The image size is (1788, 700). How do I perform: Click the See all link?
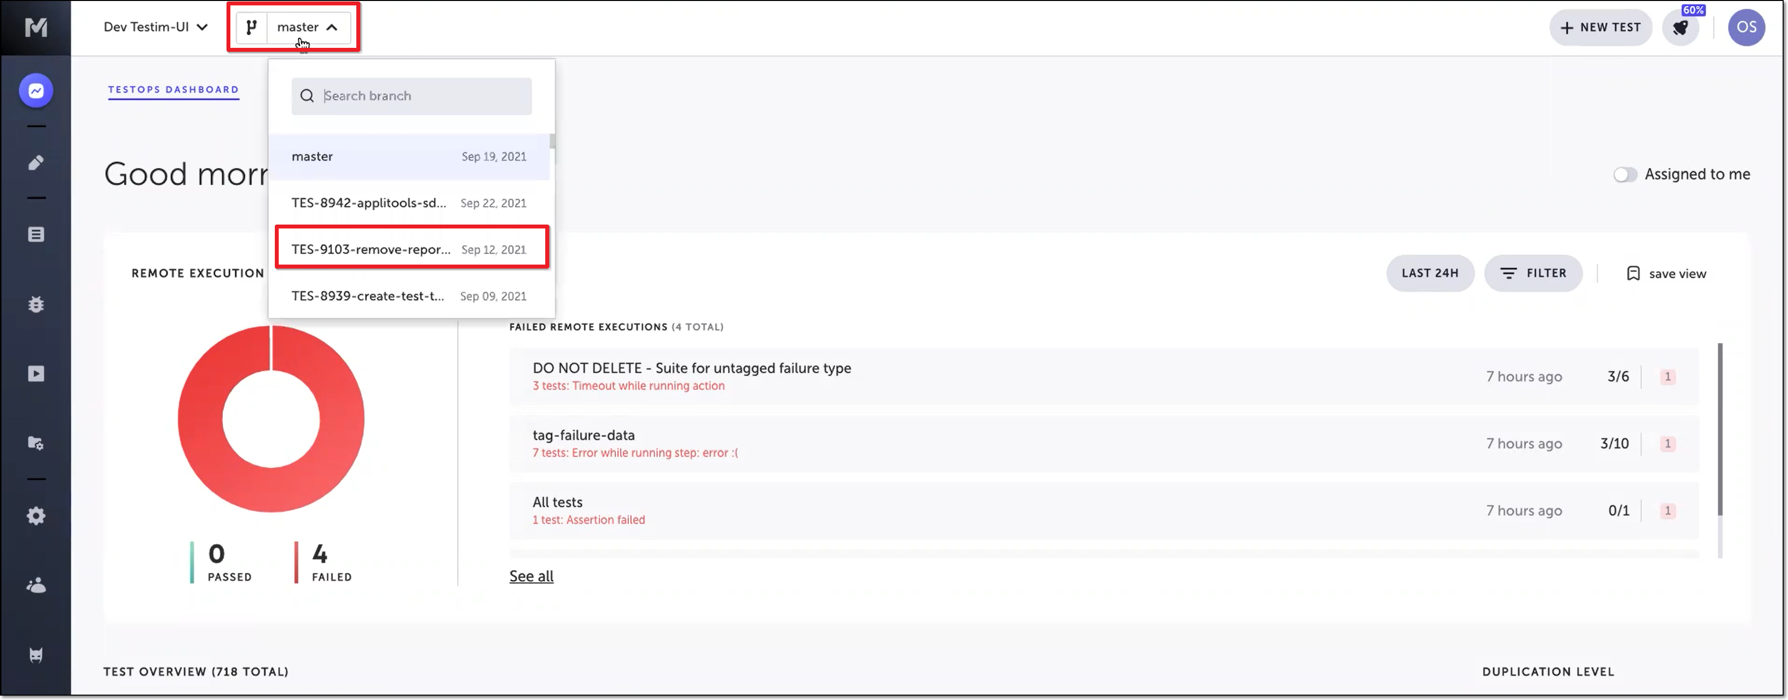coord(531,576)
